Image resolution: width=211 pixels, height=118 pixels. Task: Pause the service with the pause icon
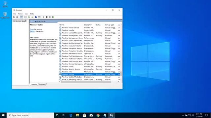pyautogui.click(x=50, y=17)
